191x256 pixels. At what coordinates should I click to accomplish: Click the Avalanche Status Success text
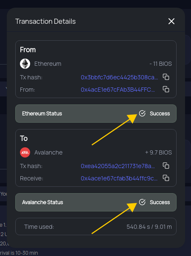(x=160, y=202)
